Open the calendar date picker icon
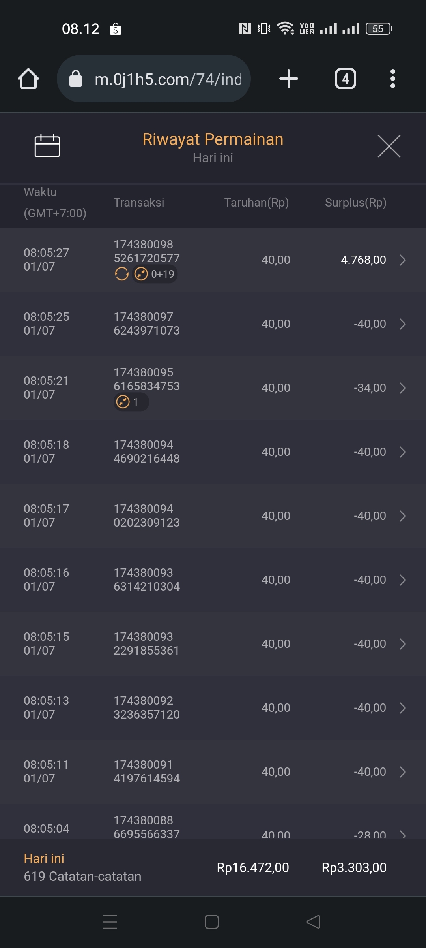The image size is (426, 948). coord(47,146)
